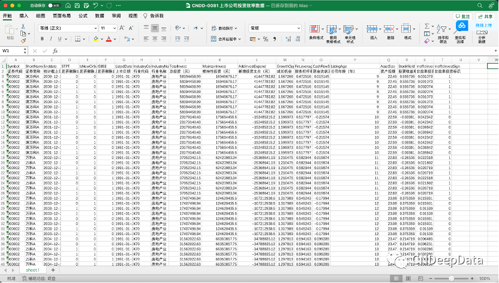This screenshot has height=283, width=499.
Task: Click 合并后居中 merge and center
Action: click(226, 39)
